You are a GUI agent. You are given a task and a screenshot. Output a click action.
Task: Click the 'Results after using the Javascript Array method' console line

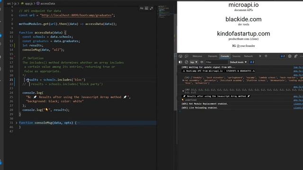point(216,96)
